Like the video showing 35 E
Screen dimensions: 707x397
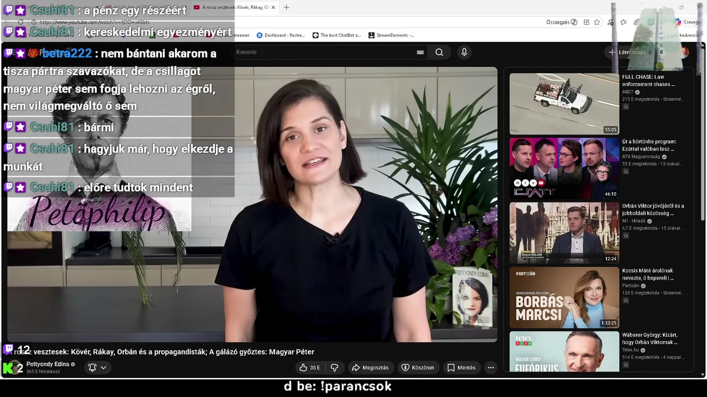point(309,368)
